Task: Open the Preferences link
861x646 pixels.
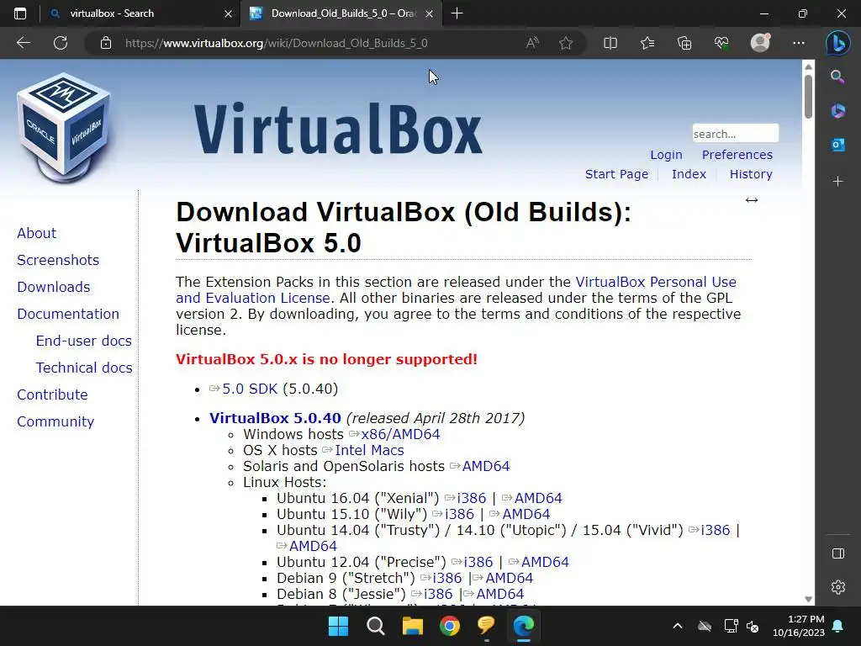Action: point(737,155)
